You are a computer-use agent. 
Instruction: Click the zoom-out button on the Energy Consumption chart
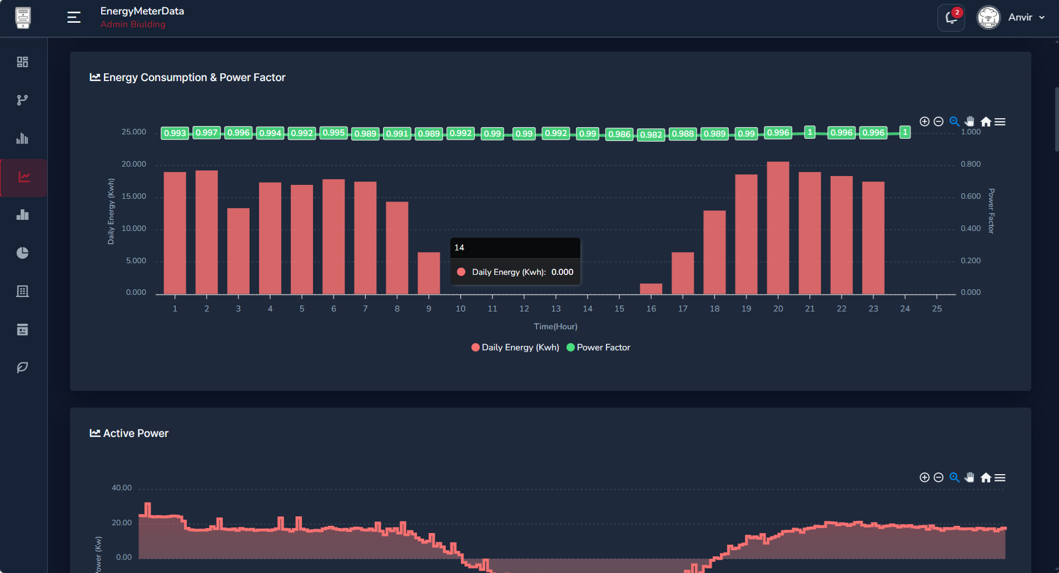pos(939,121)
